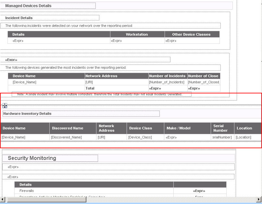Select the "Security Monitoring" heading

point(50,158)
